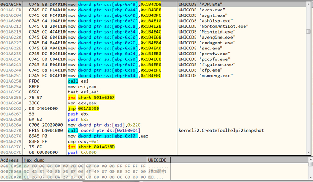Screen dimensions: 313x182
Task: Select the "test esi,esi" instruction
Action: (83, 92)
